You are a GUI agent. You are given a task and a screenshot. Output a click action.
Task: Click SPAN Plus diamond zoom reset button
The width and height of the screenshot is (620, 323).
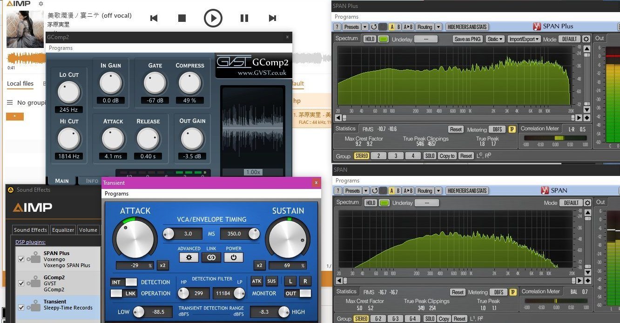(587, 118)
